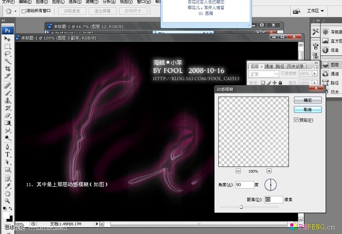Toggle lock all padlock icon
The width and height of the screenshot is (342, 234).
[280, 83]
